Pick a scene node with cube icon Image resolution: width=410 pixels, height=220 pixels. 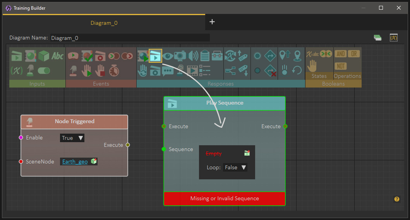click(x=94, y=161)
